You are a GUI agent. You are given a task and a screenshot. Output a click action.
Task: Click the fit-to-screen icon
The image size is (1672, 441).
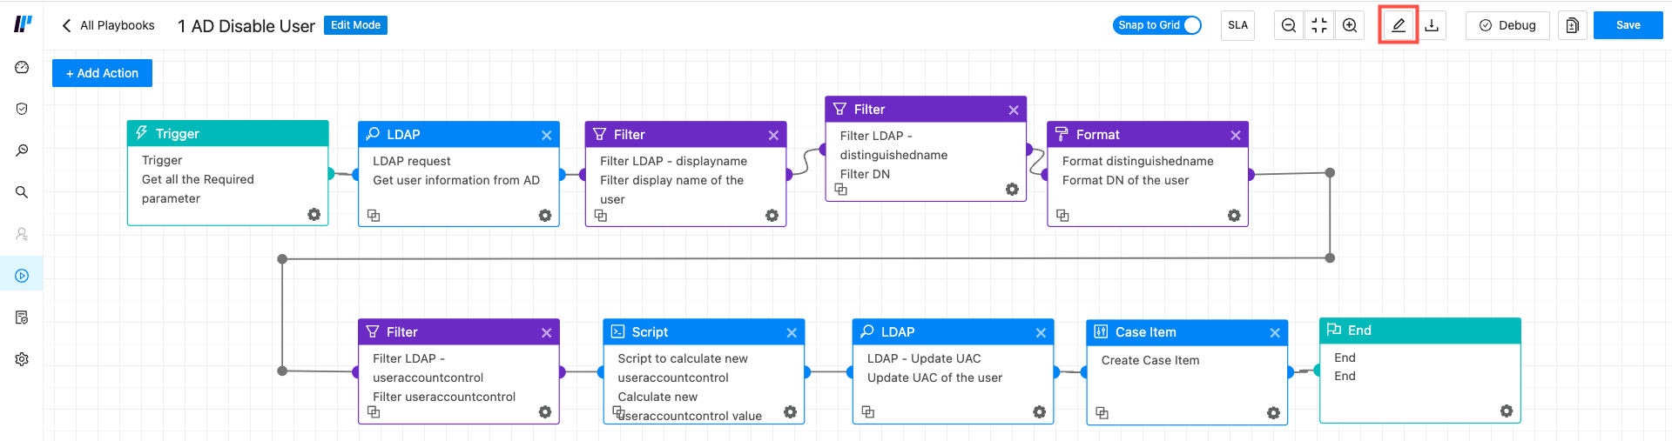[x=1319, y=25]
